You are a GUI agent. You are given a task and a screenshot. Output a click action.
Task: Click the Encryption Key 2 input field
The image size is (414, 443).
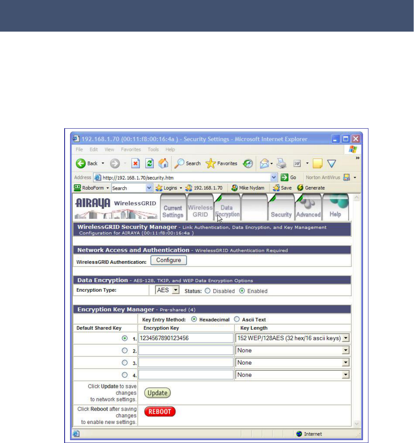(x=186, y=350)
